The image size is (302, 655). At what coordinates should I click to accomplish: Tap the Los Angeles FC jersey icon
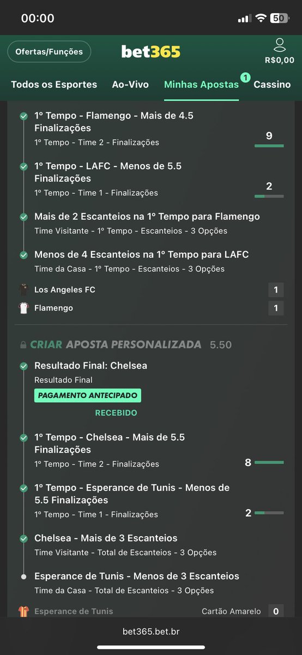click(23, 290)
